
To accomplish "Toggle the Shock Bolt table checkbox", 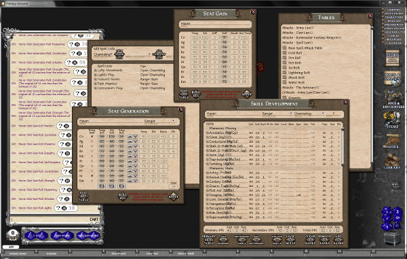I will (x=284, y=77).
